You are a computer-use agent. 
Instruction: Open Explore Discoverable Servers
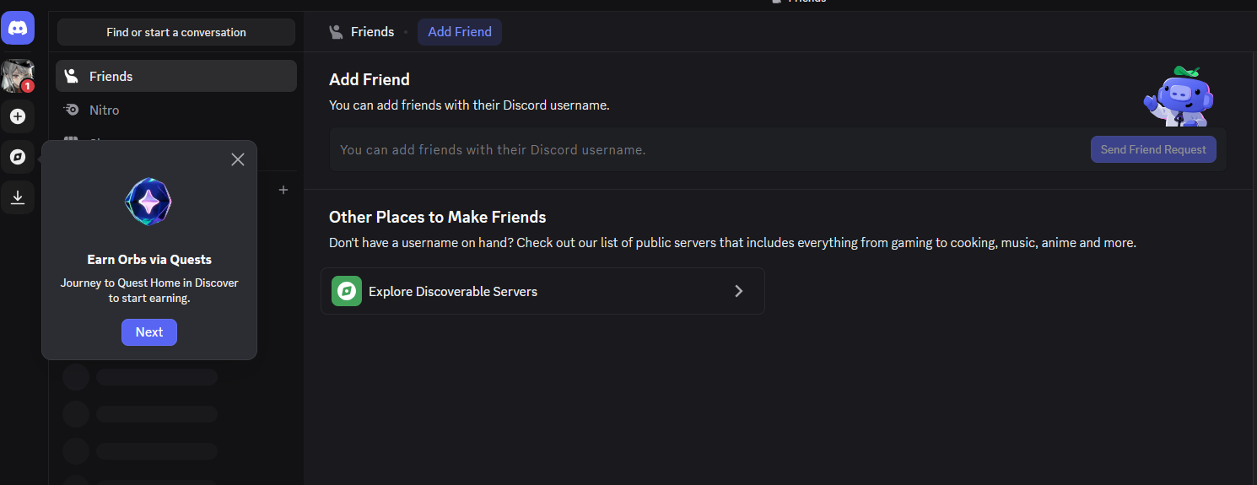click(x=542, y=291)
